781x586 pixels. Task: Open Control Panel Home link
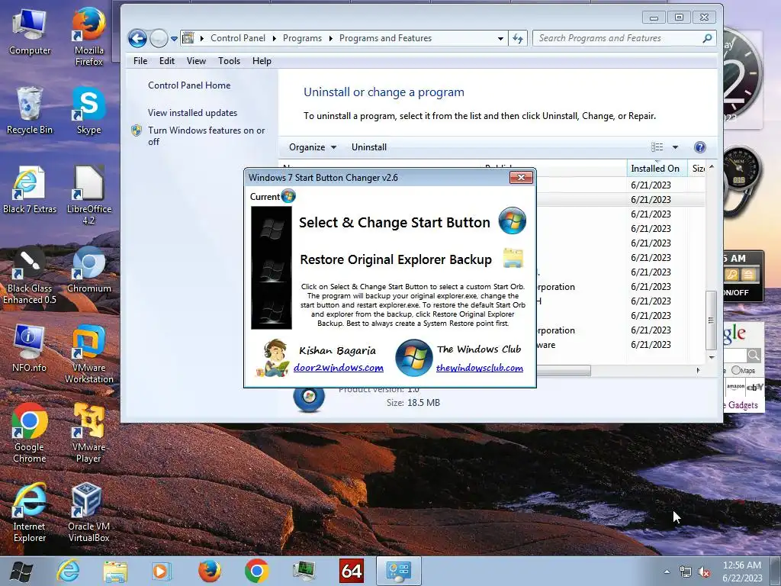(x=189, y=85)
